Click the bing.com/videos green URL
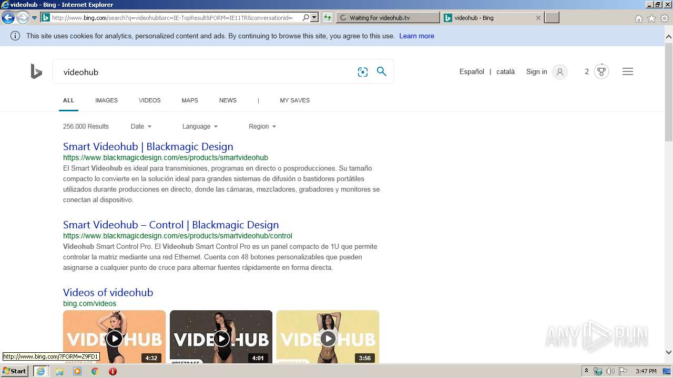The width and height of the screenshot is (673, 378). [89, 303]
